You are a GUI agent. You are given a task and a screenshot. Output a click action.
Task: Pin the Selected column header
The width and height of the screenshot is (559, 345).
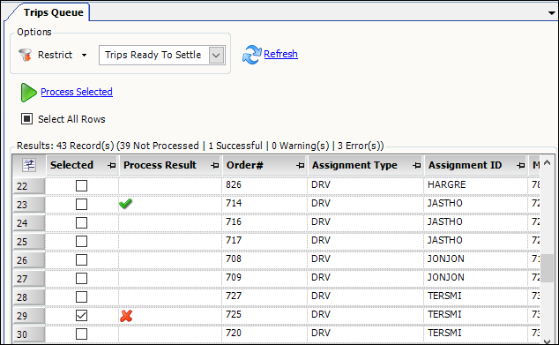[x=112, y=165]
